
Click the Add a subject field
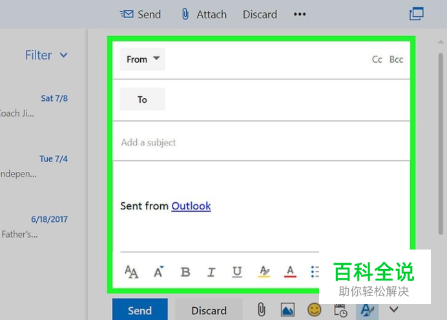pyautogui.click(x=261, y=142)
